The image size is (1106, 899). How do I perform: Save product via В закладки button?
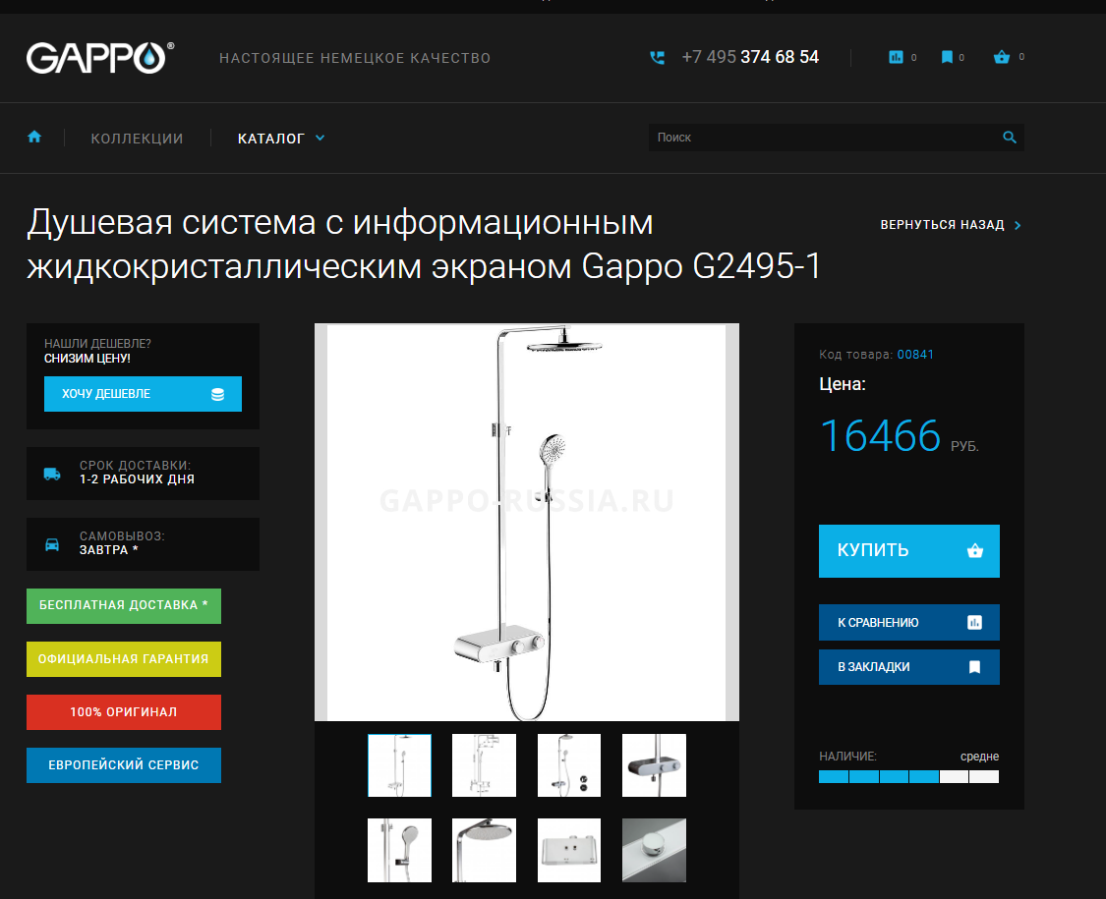(x=908, y=667)
